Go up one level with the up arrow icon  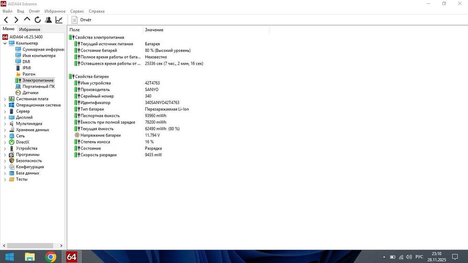click(x=27, y=19)
